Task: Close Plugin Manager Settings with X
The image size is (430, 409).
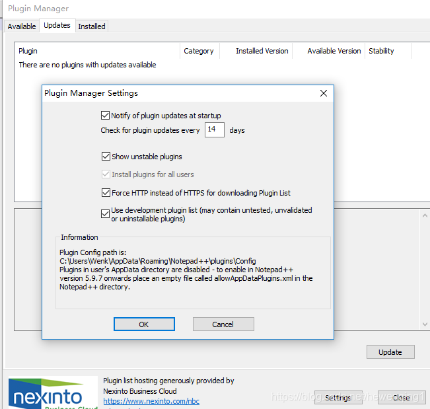Action: click(324, 93)
